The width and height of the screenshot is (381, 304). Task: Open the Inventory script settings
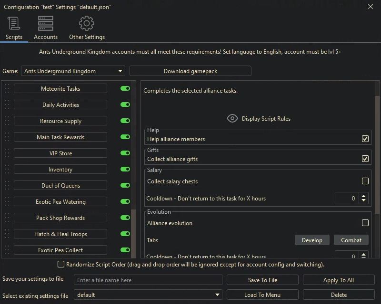[60, 169]
